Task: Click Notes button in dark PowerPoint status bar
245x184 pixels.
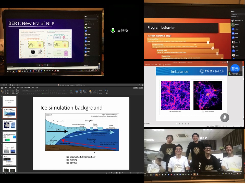Action: 108,173
